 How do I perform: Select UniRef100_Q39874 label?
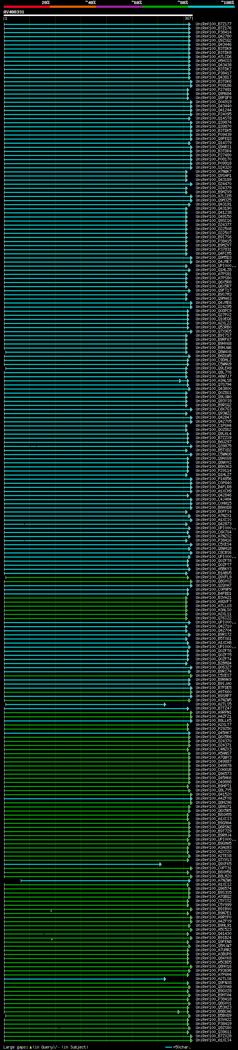[x=213, y=122]
